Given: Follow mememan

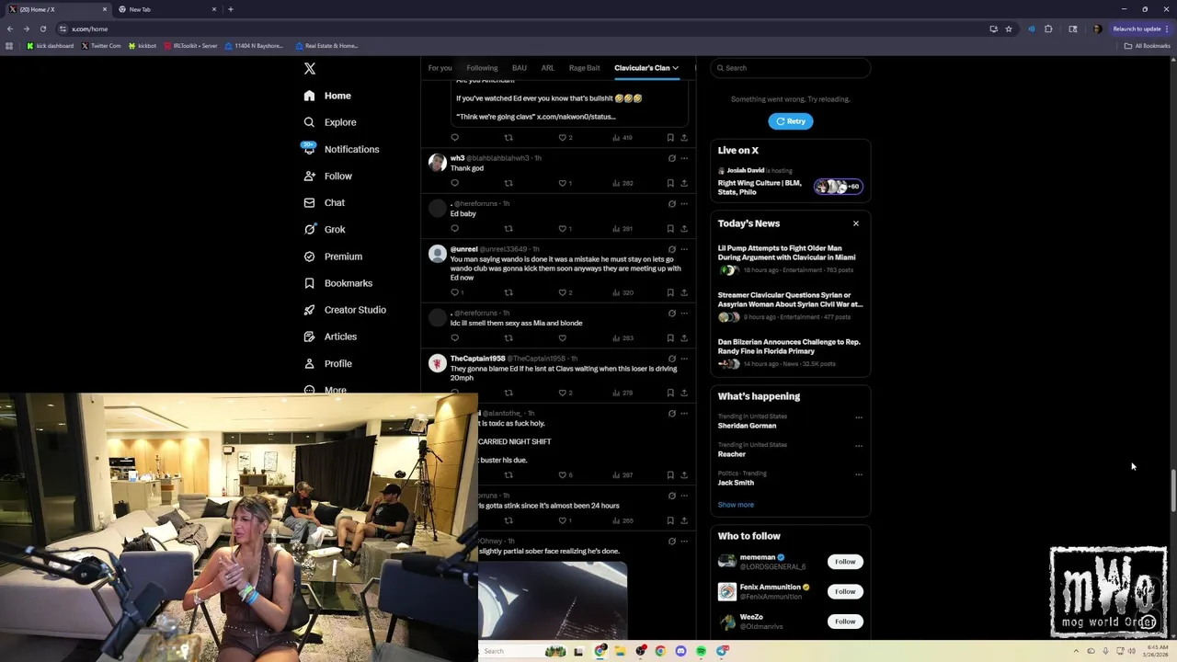Looking at the screenshot, I should (x=845, y=562).
